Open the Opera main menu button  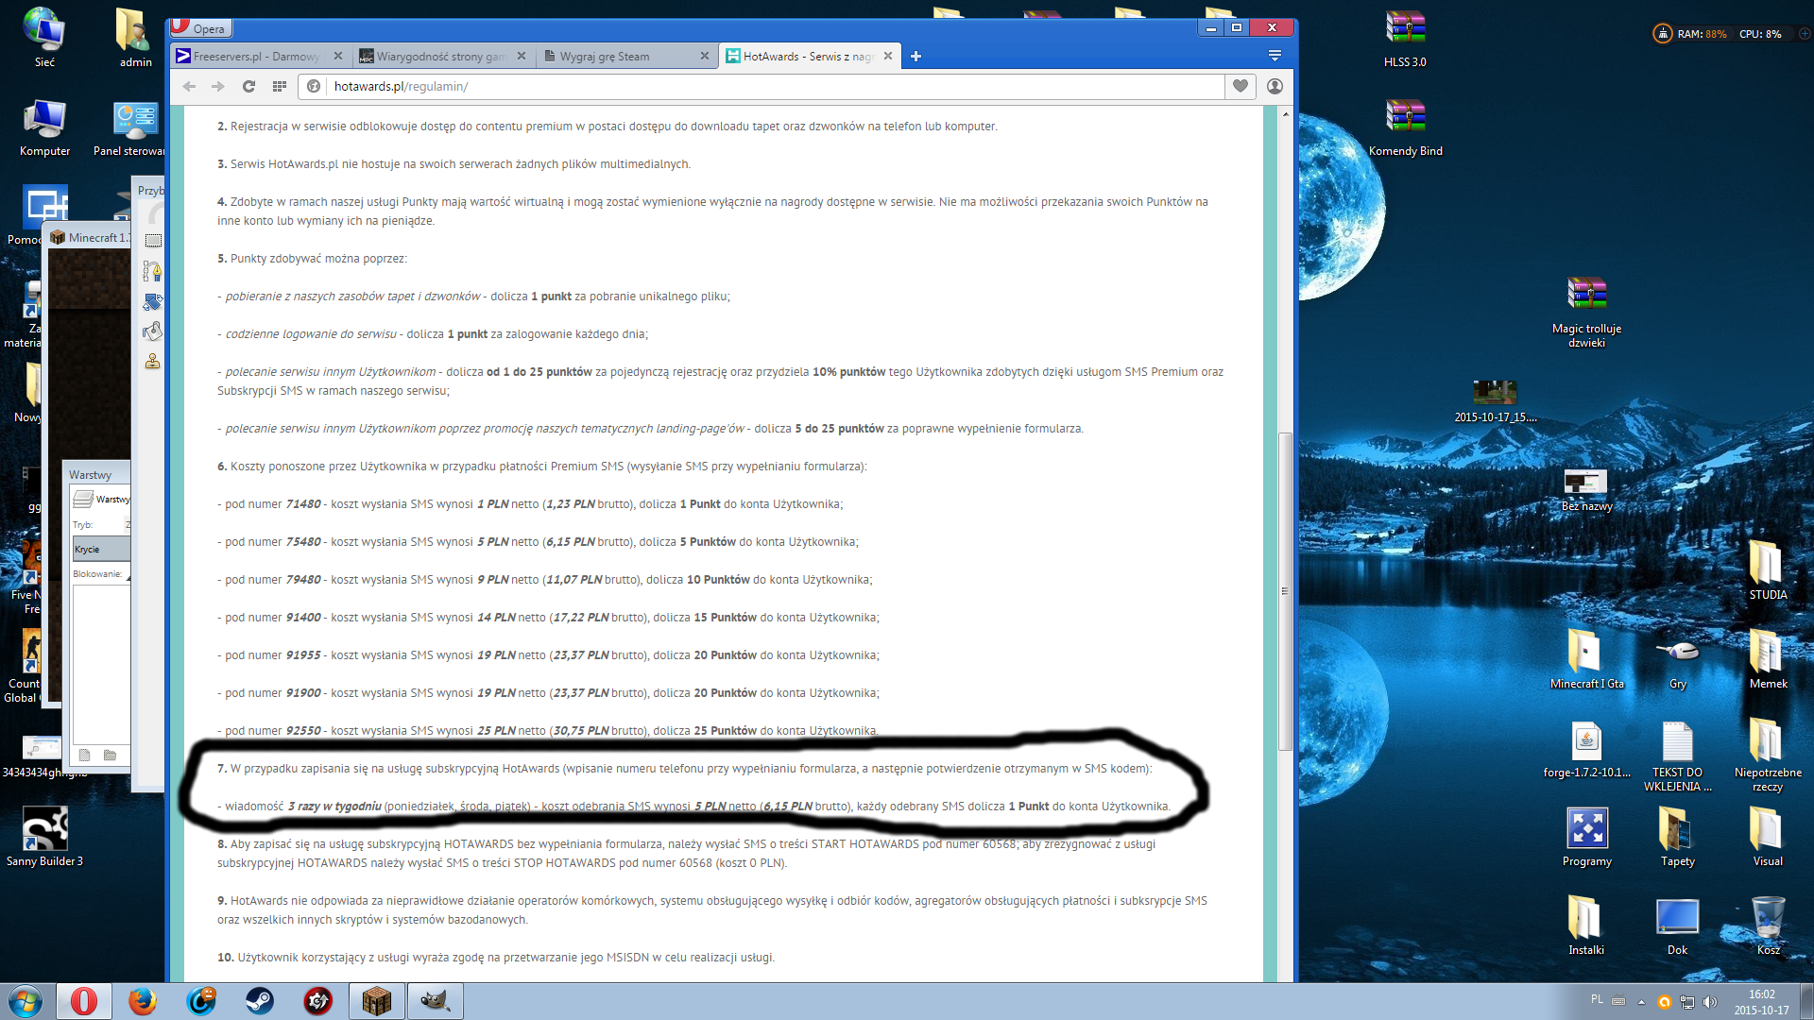click(200, 27)
